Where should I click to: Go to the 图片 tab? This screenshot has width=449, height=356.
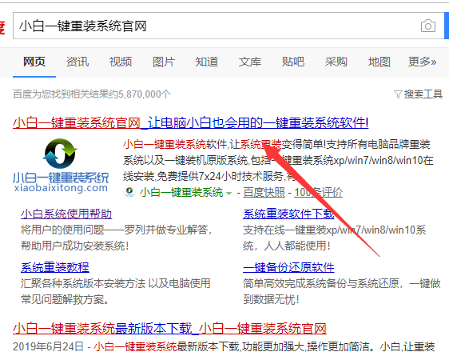(x=164, y=62)
